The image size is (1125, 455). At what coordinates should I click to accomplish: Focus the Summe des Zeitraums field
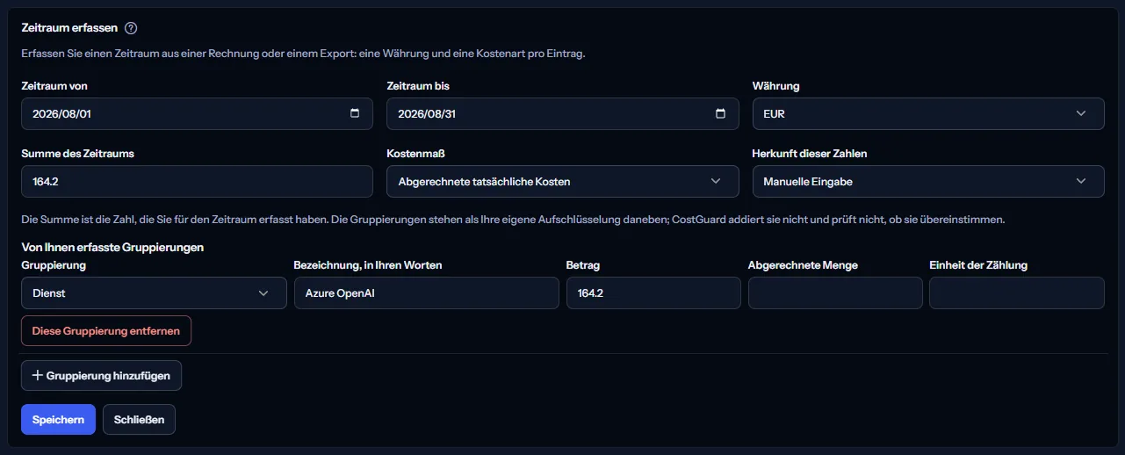(x=197, y=182)
